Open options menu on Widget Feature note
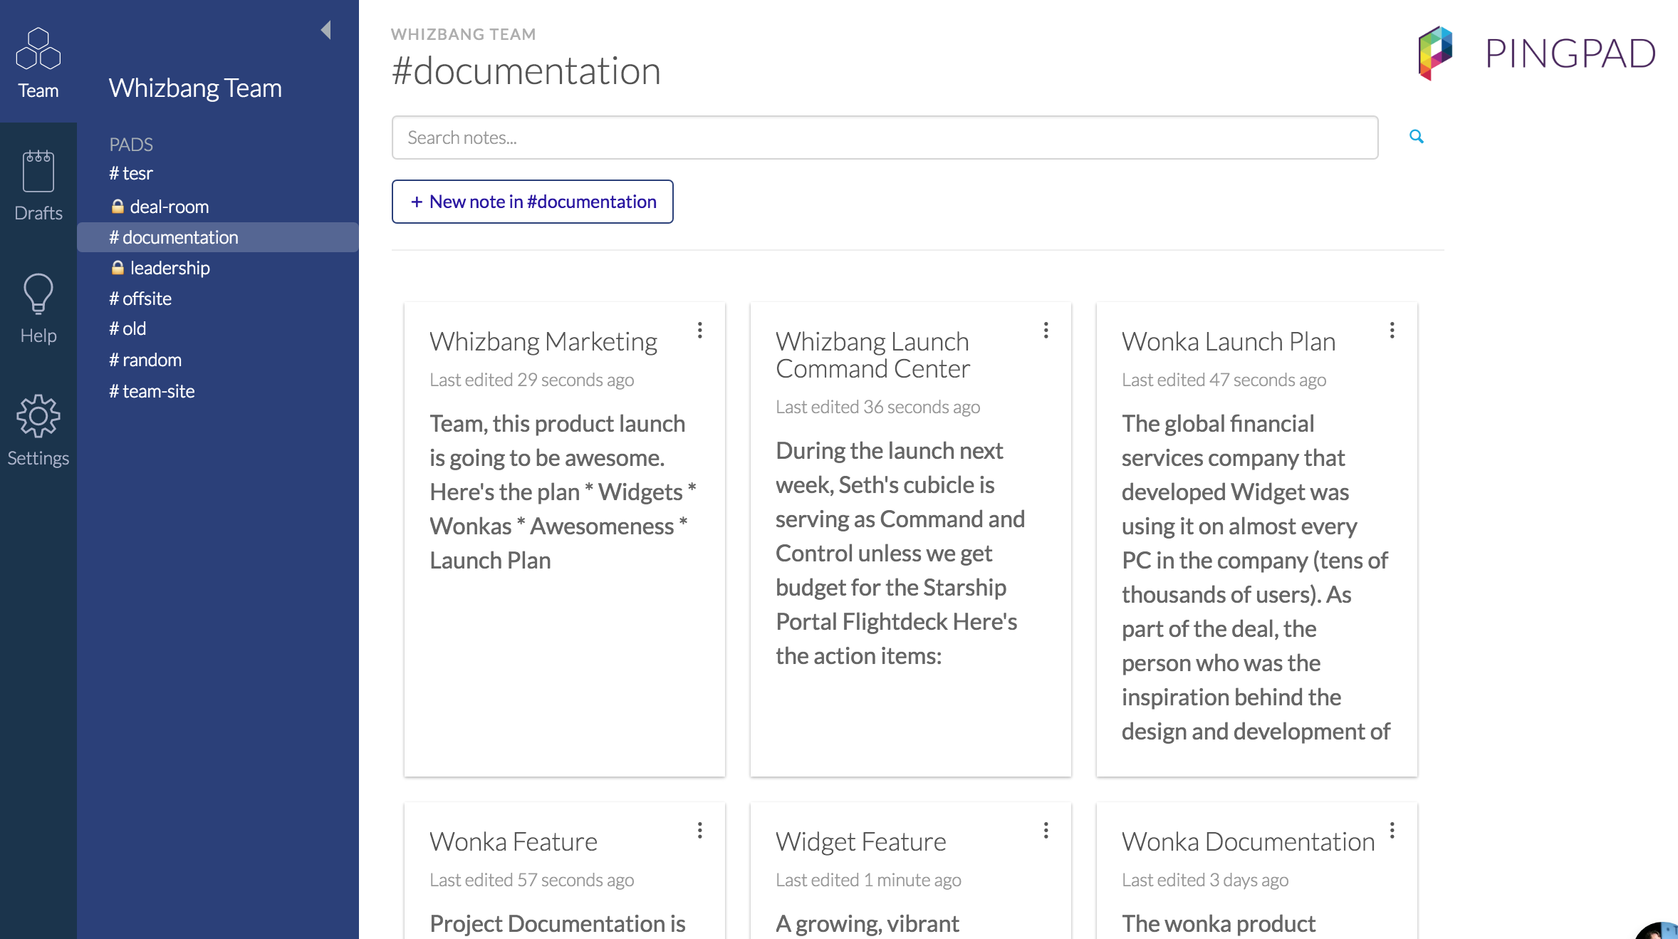The image size is (1678, 939). pos(1046,830)
